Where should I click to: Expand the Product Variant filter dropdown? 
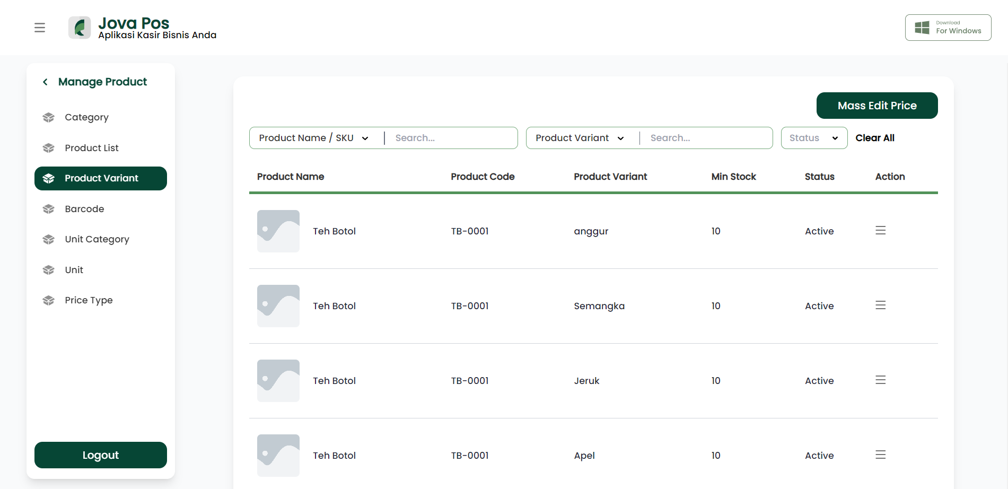tap(580, 138)
